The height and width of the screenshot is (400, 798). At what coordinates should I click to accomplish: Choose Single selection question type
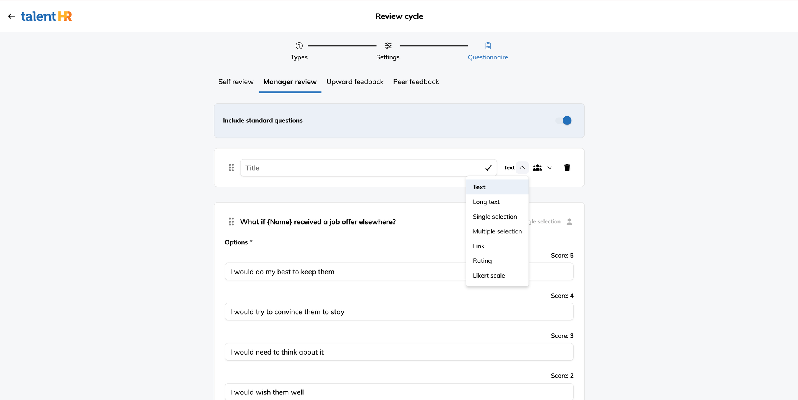coord(497,217)
